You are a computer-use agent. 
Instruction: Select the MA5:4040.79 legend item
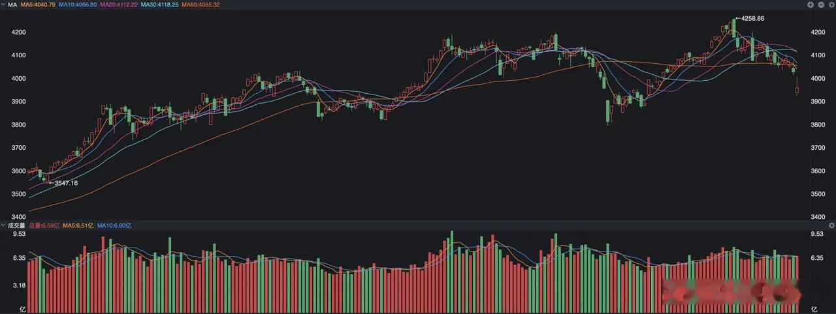click(x=38, y=5)
